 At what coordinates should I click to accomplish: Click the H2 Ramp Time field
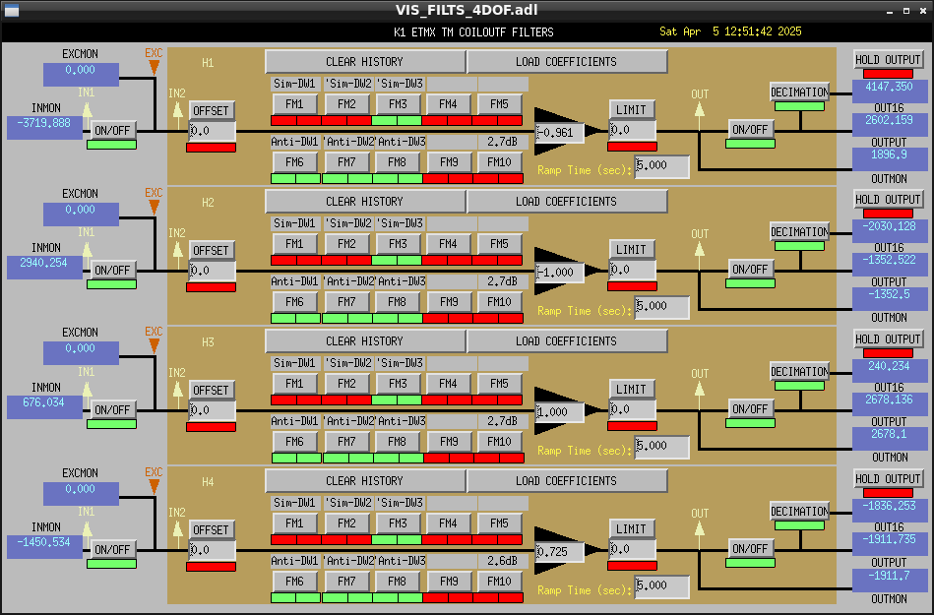pyautogui.click(x=661, y=306)
